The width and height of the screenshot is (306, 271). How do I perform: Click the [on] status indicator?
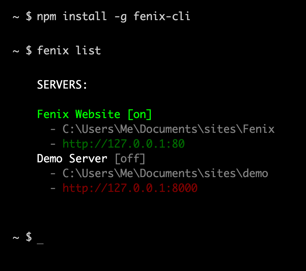(140, 115)
